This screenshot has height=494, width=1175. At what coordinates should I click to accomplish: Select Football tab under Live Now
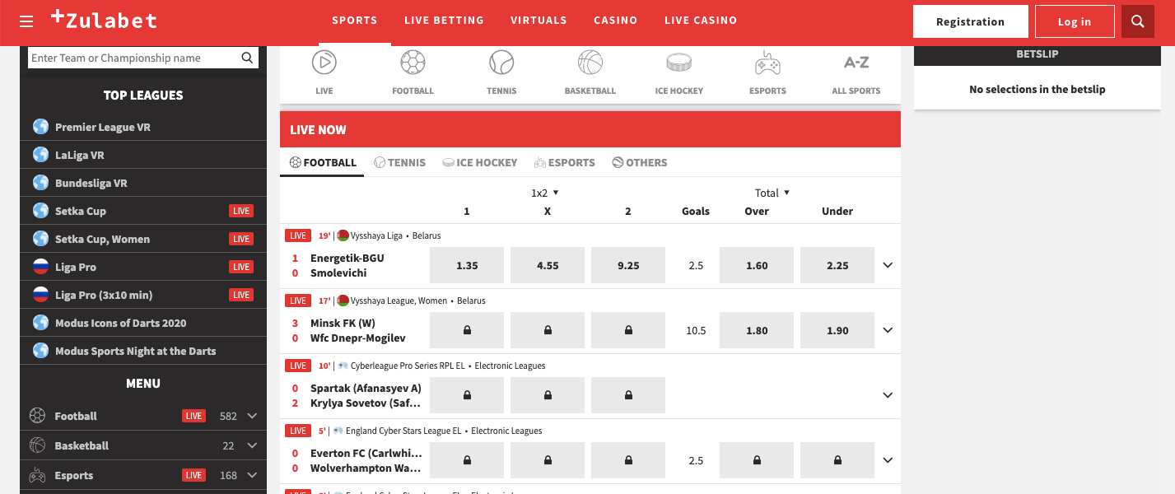point(323,162)
